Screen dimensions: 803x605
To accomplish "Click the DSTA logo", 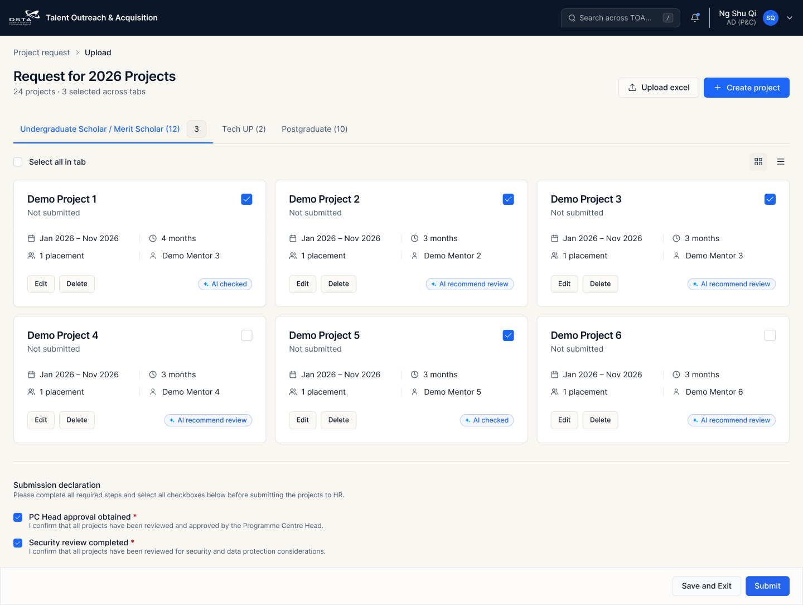I will [24, 18].
